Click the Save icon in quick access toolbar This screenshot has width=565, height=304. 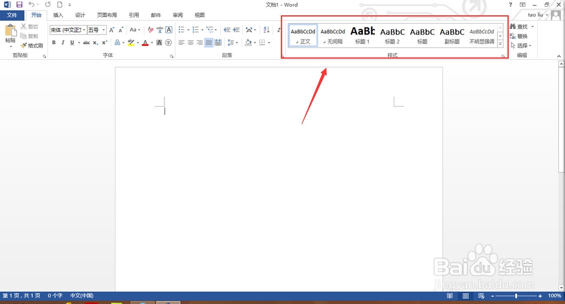click(x=19, y=5)
